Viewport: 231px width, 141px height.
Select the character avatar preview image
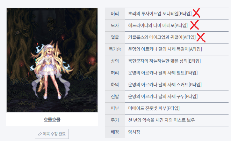52,60
